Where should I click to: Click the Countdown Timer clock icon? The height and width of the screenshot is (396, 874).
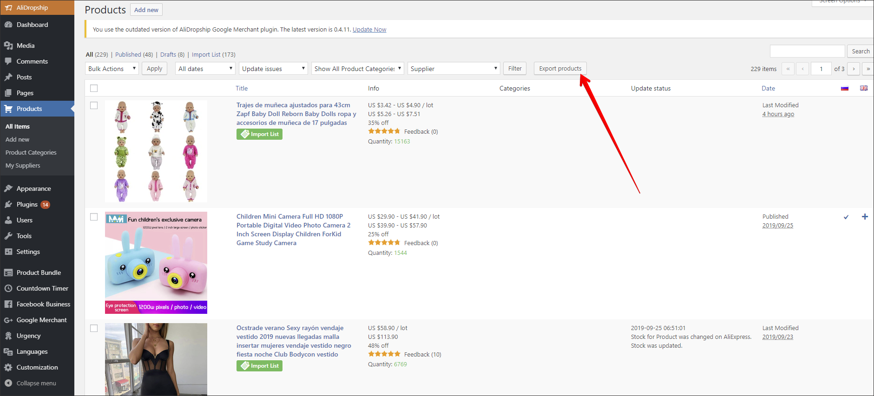(x=8, y=288)
